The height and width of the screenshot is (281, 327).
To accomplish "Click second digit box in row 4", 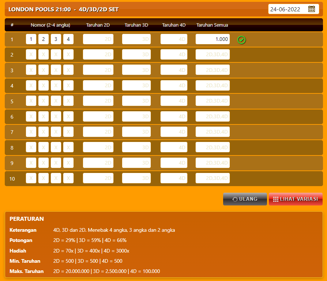I will click(44, 86).
